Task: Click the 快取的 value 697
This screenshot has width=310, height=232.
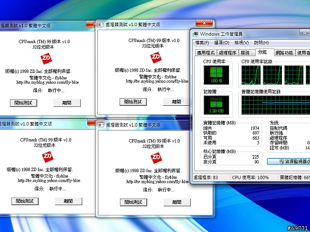Action: click(256, 133)
